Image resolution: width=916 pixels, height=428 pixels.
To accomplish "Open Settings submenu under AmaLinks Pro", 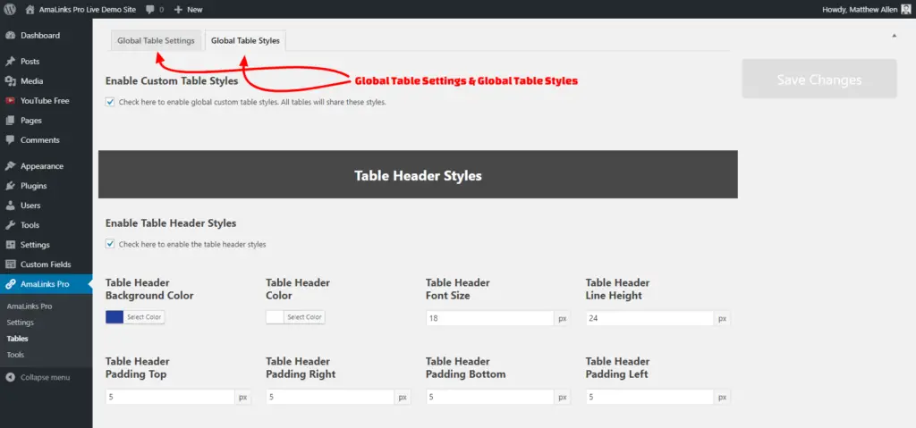I will point(21,323).
